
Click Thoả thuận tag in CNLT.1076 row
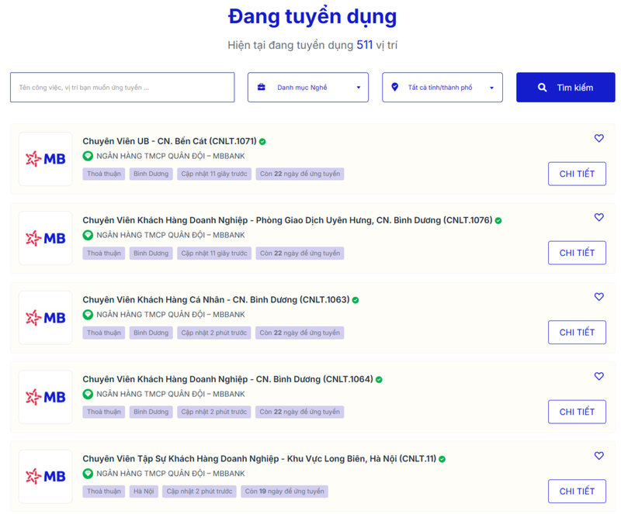point(104,254)
